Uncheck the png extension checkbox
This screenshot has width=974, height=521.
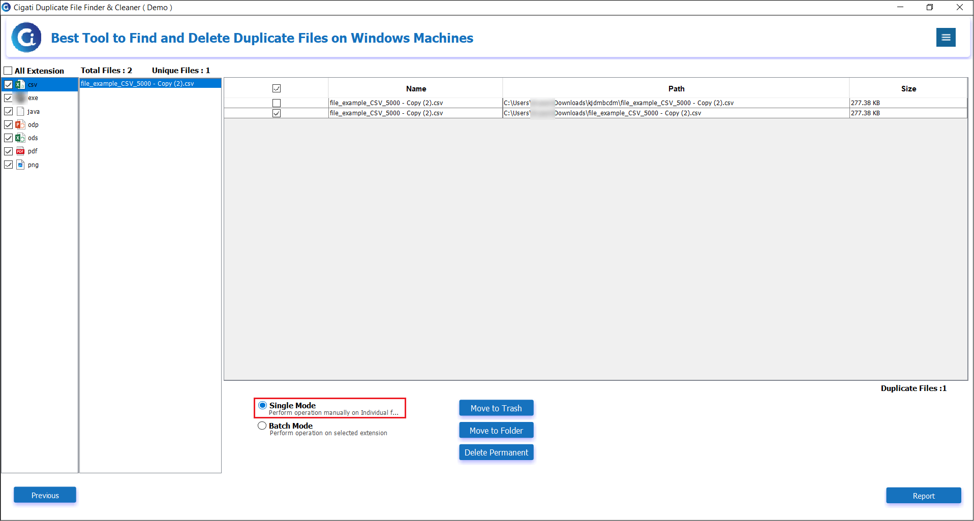point(9,165)
